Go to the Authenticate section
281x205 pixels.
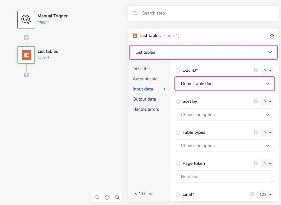[x=145, y=79]
